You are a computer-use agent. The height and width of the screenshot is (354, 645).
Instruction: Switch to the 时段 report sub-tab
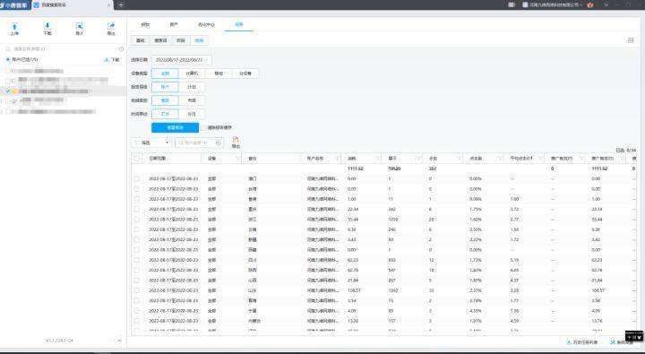pos(181,40)
